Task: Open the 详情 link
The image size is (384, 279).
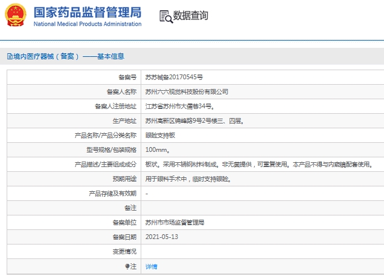Action: coord(151,266)
